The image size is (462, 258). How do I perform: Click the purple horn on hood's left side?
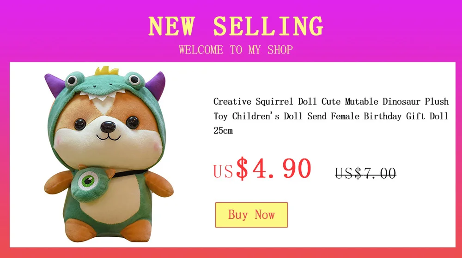55,85
